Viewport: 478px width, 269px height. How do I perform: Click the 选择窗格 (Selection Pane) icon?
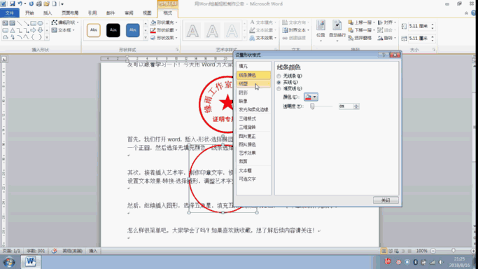coord(360,38)
